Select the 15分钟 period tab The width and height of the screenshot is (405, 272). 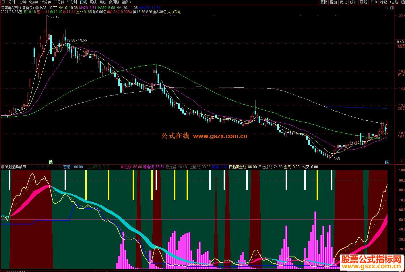[x=45, y=2]
